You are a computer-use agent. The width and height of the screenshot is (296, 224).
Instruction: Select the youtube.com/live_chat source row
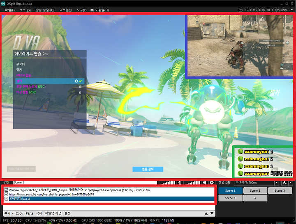(111, 194)
